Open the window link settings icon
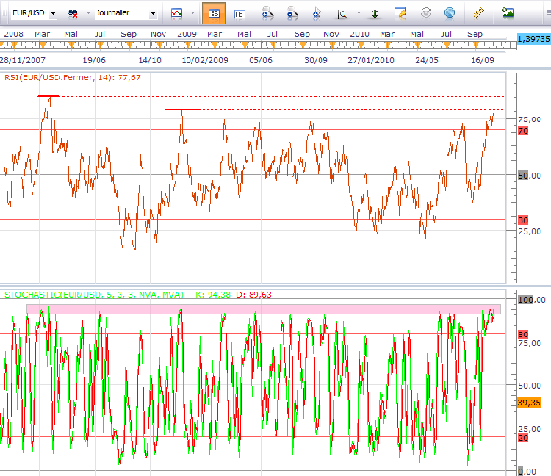 coord(400,13)
